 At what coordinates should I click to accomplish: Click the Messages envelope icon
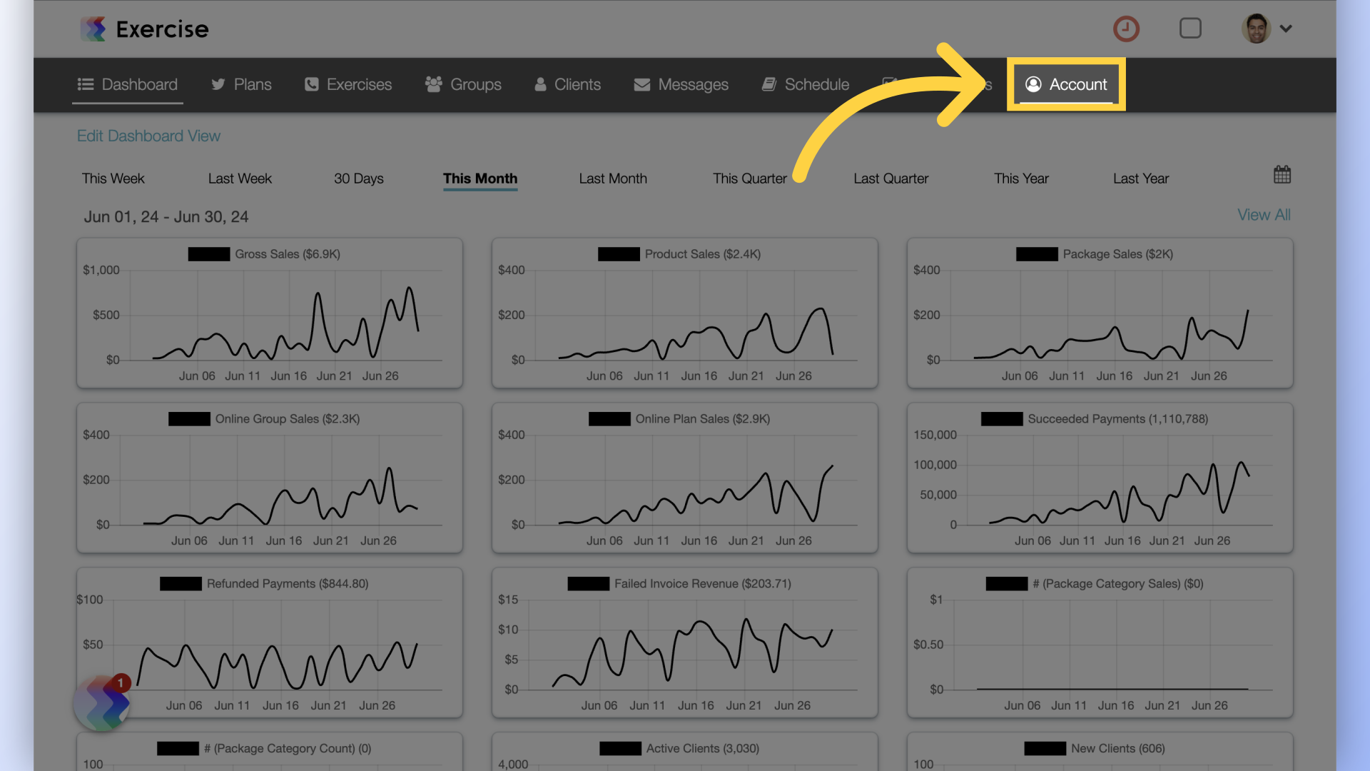click(x=642, y=84)
